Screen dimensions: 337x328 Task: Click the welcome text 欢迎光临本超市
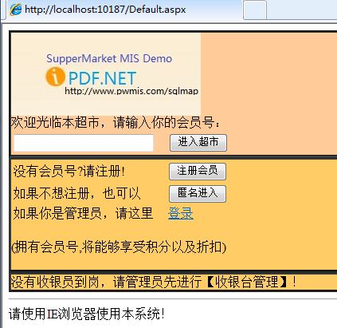pos(55,123)
